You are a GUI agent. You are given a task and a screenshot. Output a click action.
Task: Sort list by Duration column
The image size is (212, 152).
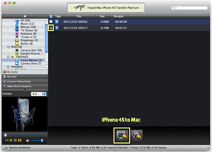119,16
